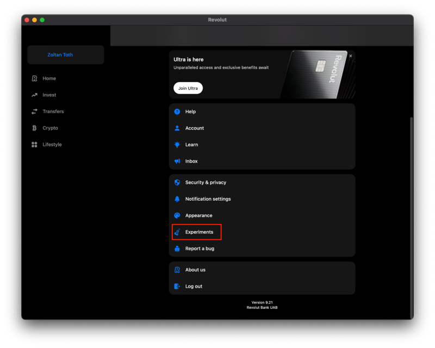
Task: Click the Invest trend arrow icon
Action: tap(34, 95)
